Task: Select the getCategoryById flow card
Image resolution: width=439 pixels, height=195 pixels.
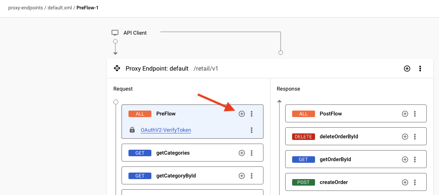Action: click(x=192, y=175)
